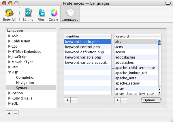Add a new language with plus button

click(9, 113)
